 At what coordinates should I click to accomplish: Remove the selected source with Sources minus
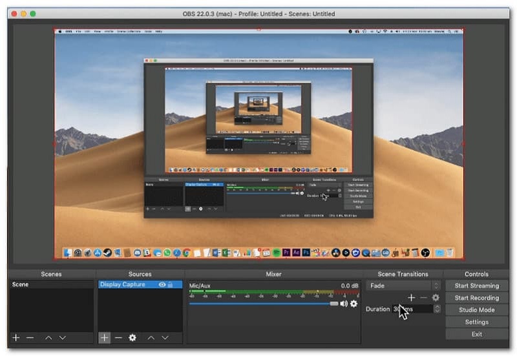[x=118, y=337]
